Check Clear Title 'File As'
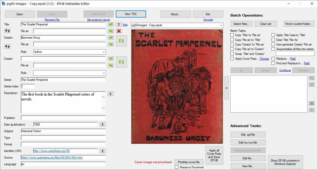The height and width of the screenshot is (170, 318). tap(273, 40)
